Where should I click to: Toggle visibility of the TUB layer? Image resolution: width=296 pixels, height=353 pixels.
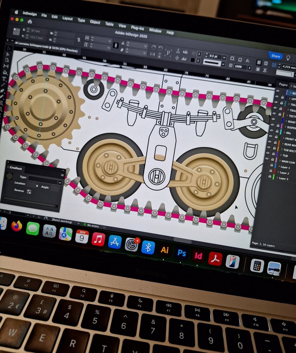pyautogui.click(x=268, y=153)
